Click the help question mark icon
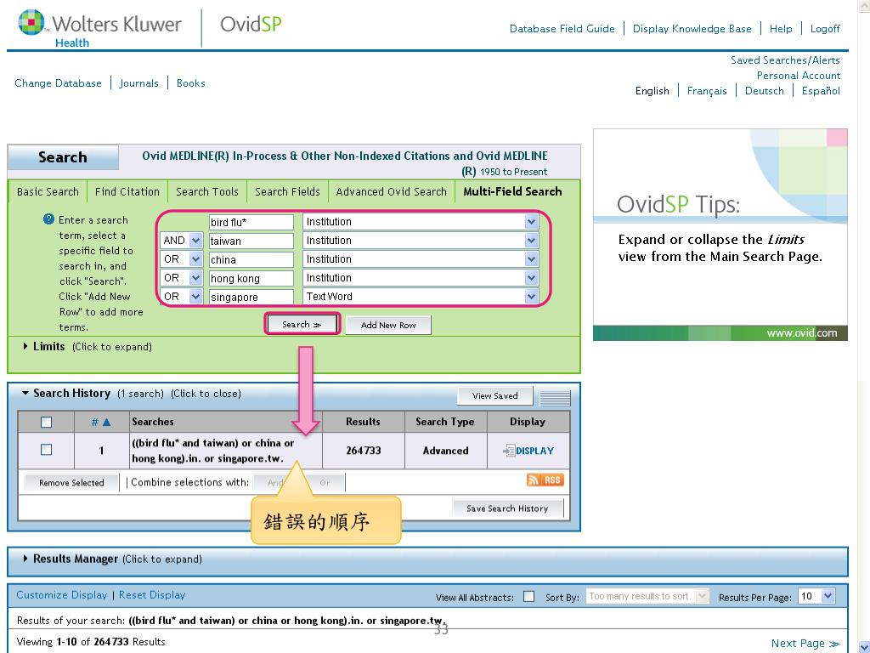Viewport: 870px width, 653px height. 48,219
